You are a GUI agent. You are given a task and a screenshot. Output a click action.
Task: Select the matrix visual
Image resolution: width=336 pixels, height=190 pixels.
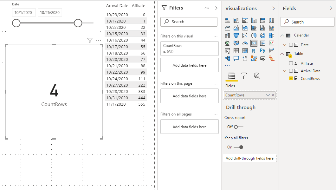(x=245, y=51)
